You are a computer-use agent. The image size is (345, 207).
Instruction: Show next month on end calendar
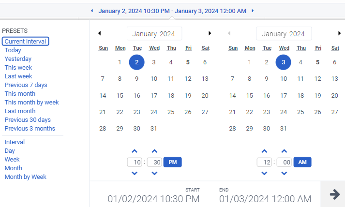click(x=339, y=33)
